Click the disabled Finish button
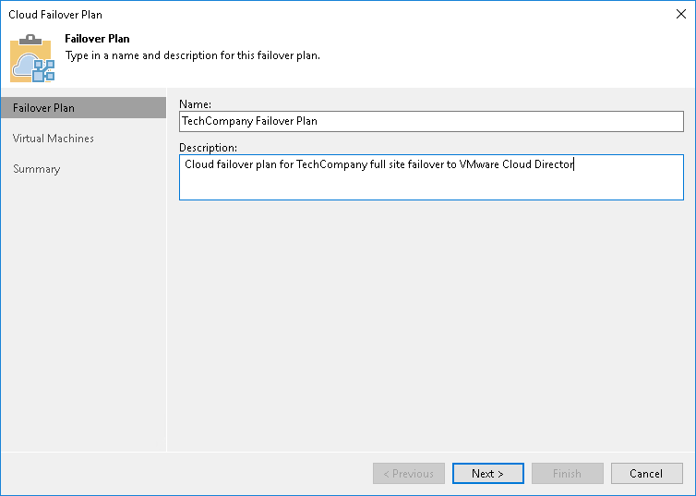Image resolution: width=696 pixels, height=496 pixels. 567,474
